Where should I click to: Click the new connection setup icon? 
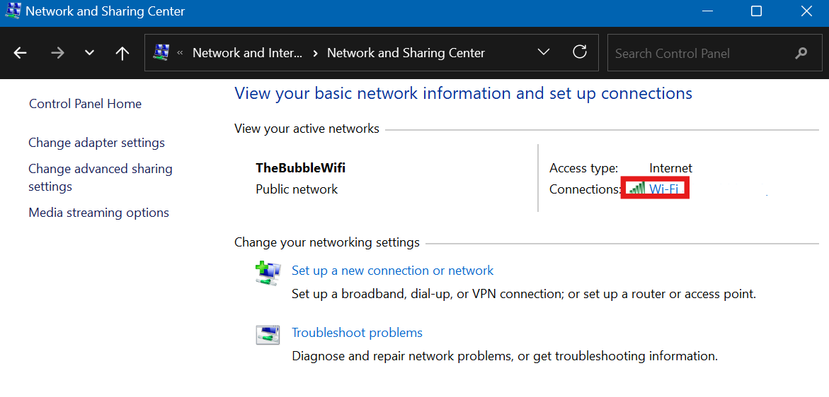point(268,273)
